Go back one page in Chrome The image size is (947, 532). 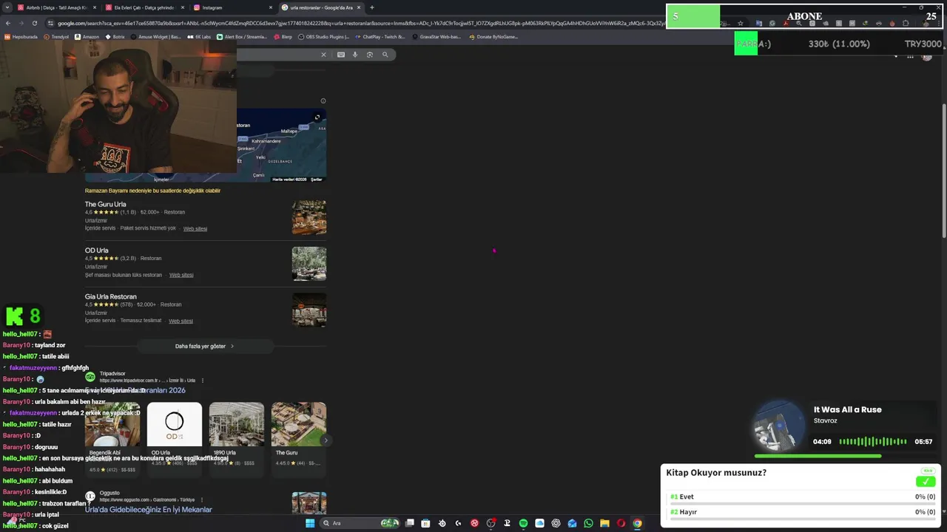(8, 23)
